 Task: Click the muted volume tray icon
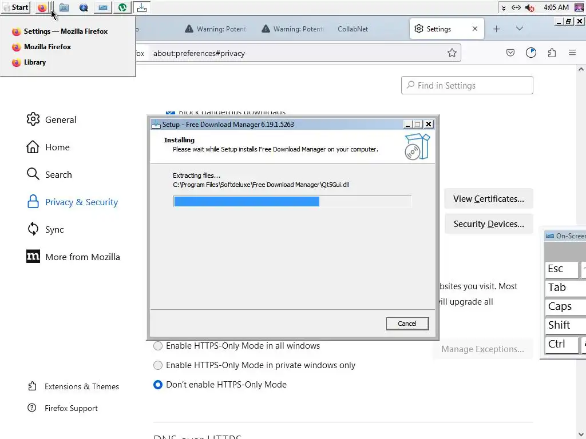coord(529,7)
